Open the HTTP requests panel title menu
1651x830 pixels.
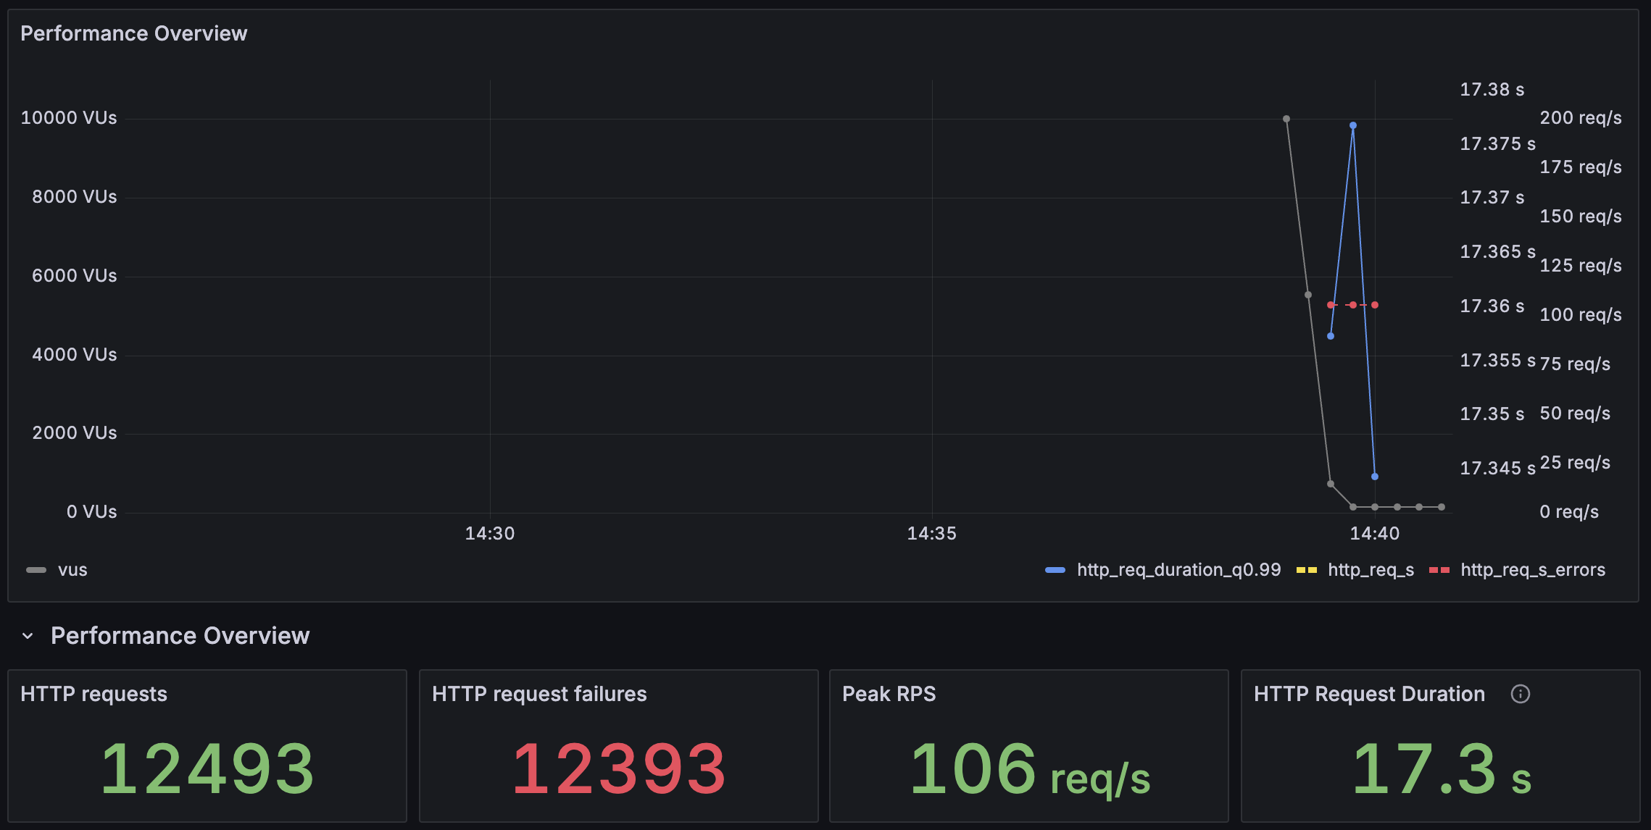pos(93,694)
